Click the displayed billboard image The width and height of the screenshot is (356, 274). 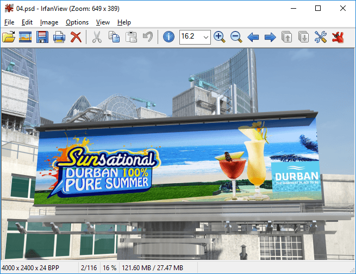coord(178,154)
